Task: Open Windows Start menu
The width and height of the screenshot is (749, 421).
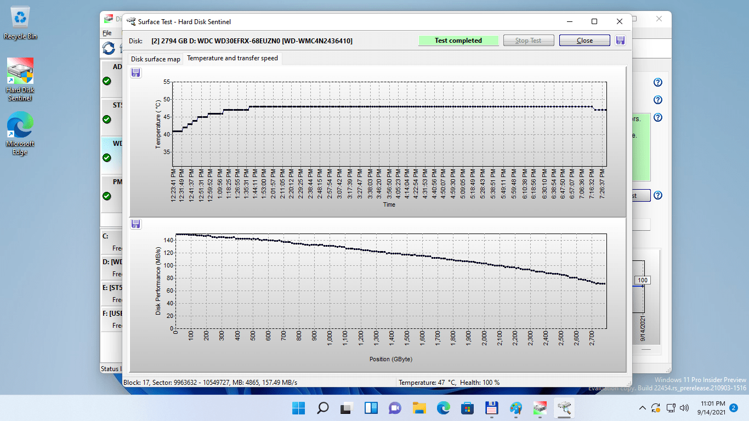Action: tap(299, 408)
